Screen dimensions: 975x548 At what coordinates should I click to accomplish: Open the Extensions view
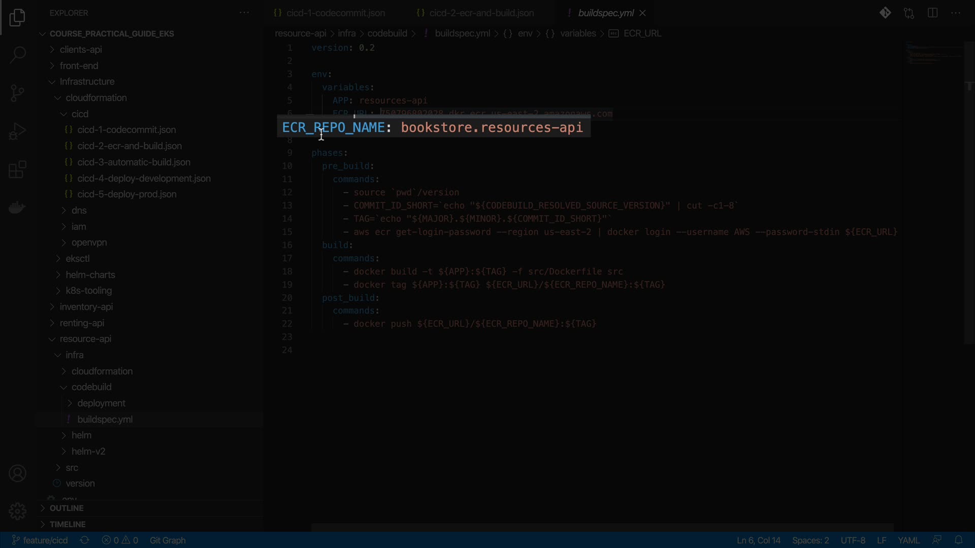click(x=17, y=169)
